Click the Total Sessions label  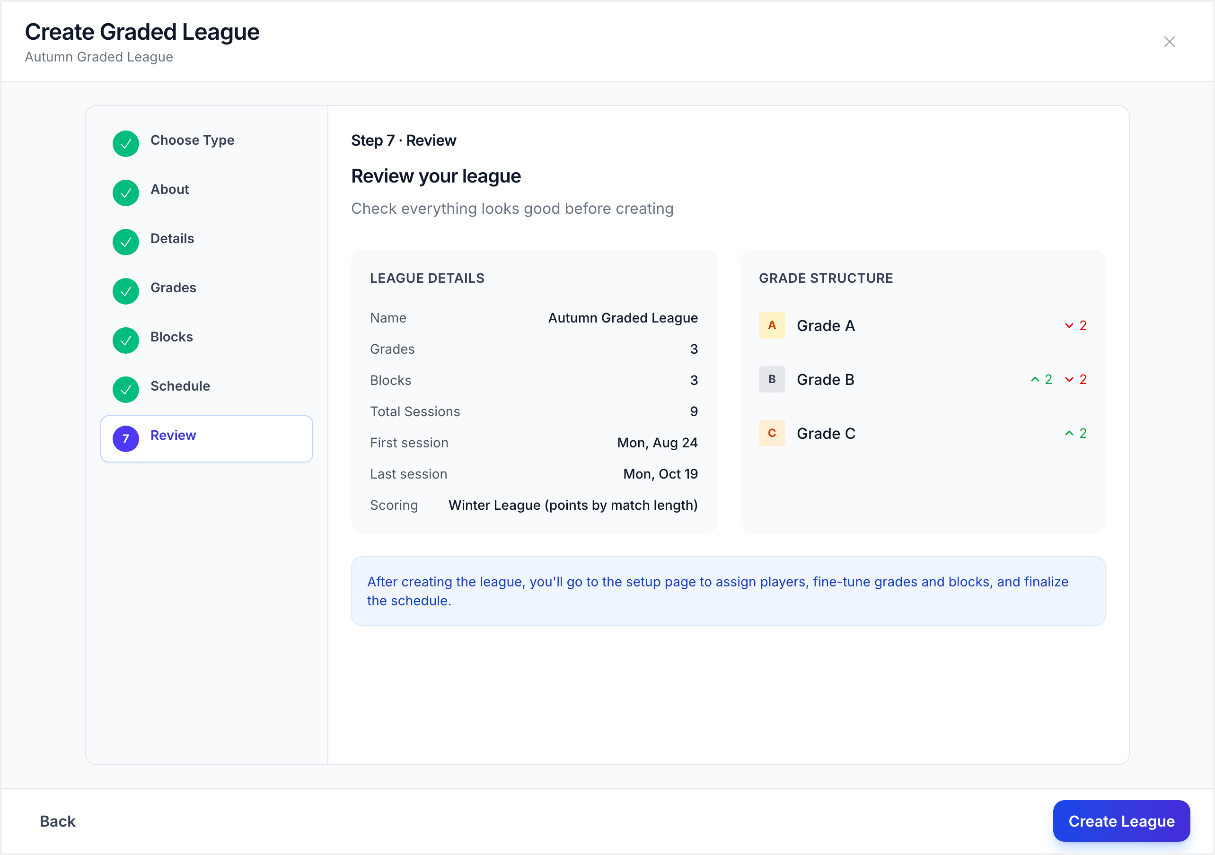(x=415, y=411)
